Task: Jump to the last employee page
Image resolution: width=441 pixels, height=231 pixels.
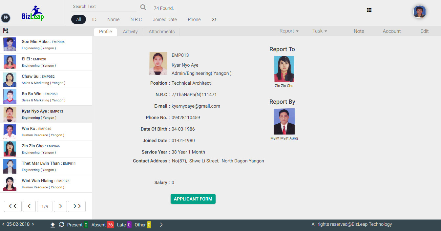Action: pos(76,206)
